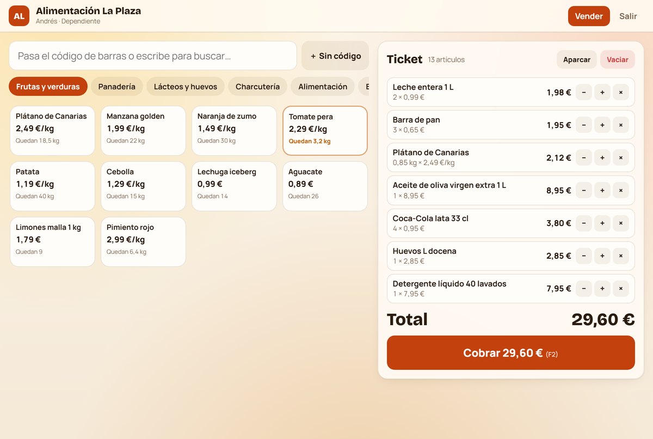Add Tomate pera to the ticket
The image size is (653, 439).
pos(325,131)
